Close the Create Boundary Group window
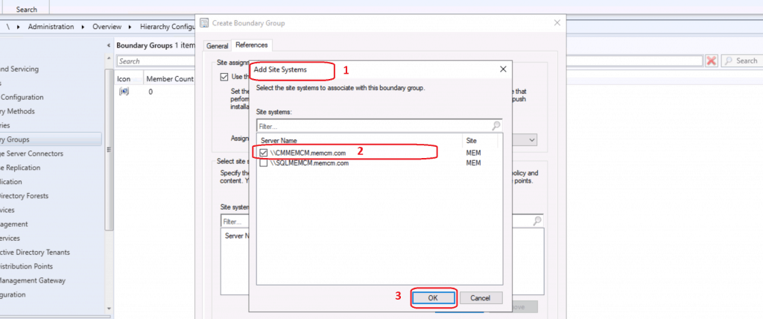Screen dimensions: 763x319 pos(557,23)
